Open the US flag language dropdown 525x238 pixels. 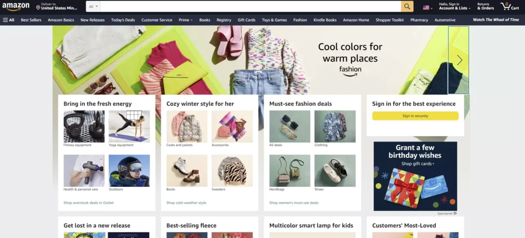point(428,7)
